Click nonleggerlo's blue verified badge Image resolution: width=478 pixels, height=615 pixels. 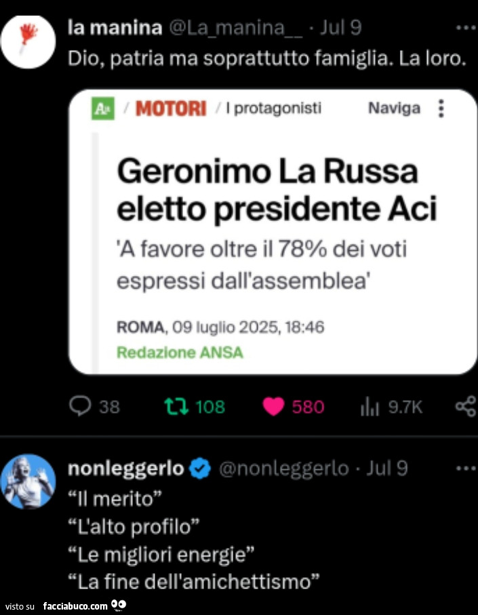pos(201,469)
